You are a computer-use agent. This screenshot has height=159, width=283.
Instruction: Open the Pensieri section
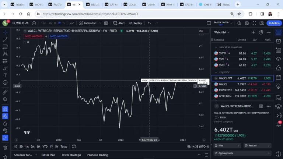tap(257, 145)
